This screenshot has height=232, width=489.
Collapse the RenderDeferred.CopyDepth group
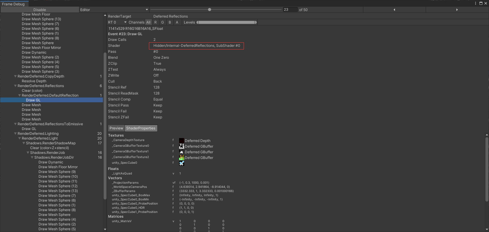[16, 76]
